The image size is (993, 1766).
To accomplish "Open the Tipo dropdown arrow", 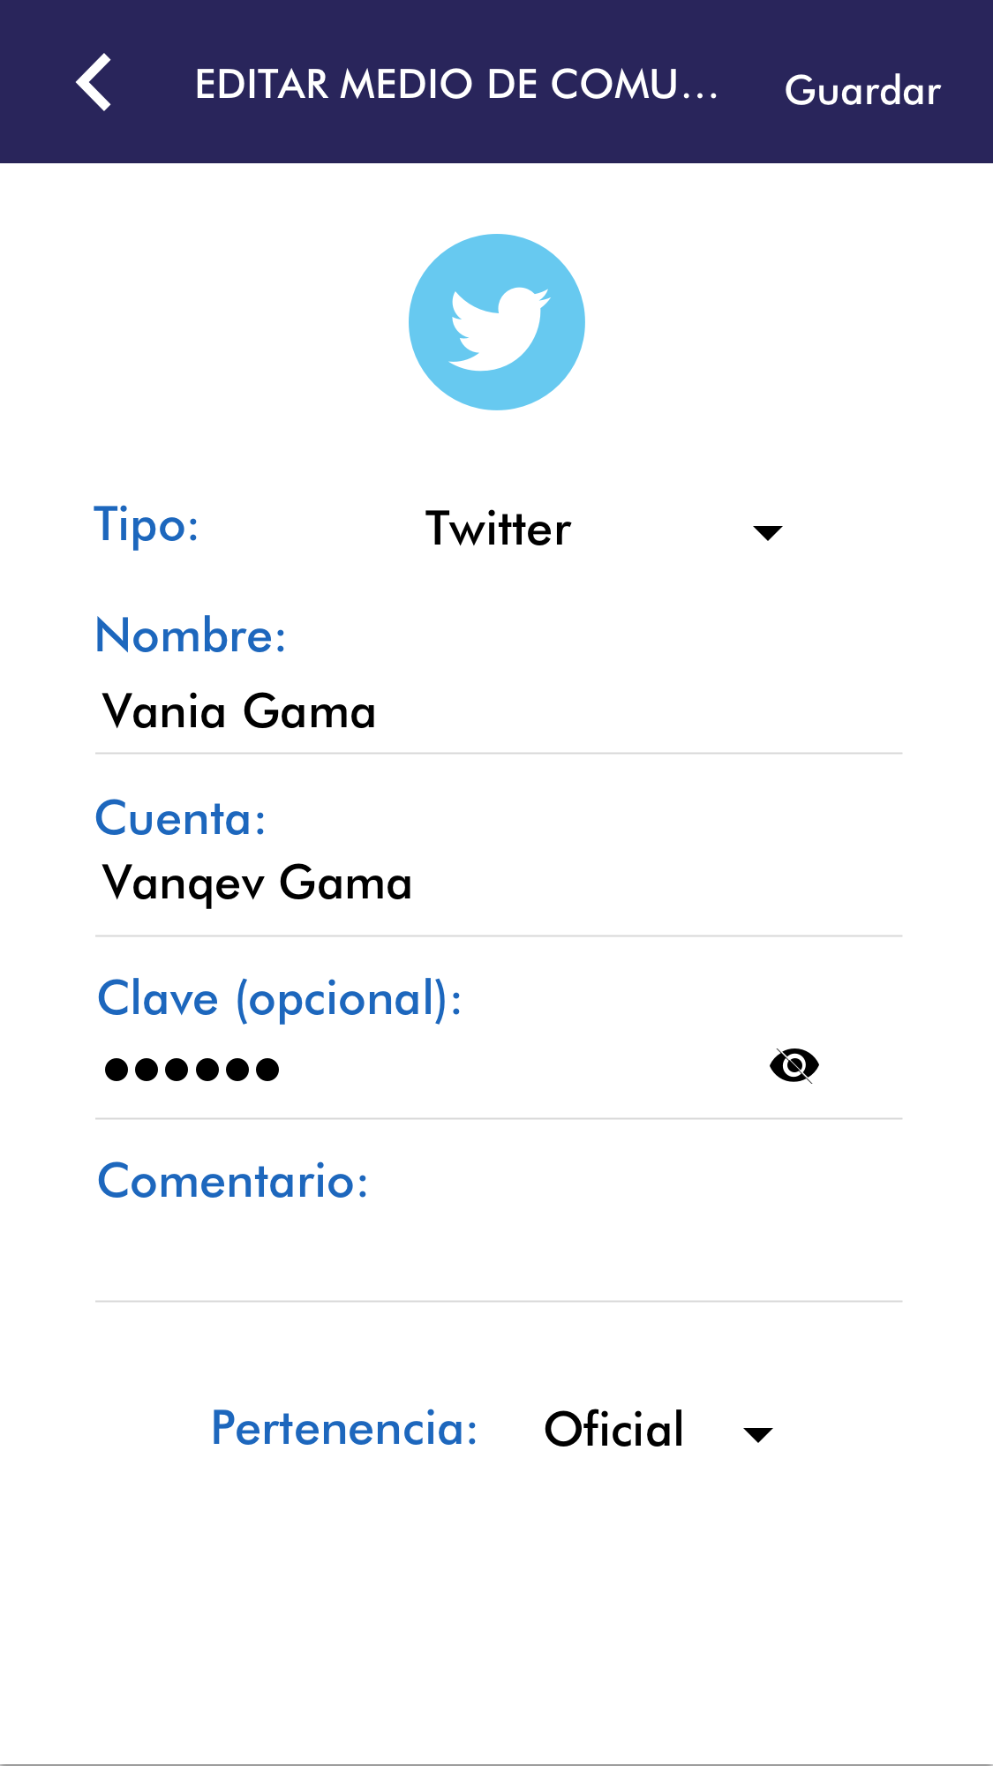I will 767,532.
